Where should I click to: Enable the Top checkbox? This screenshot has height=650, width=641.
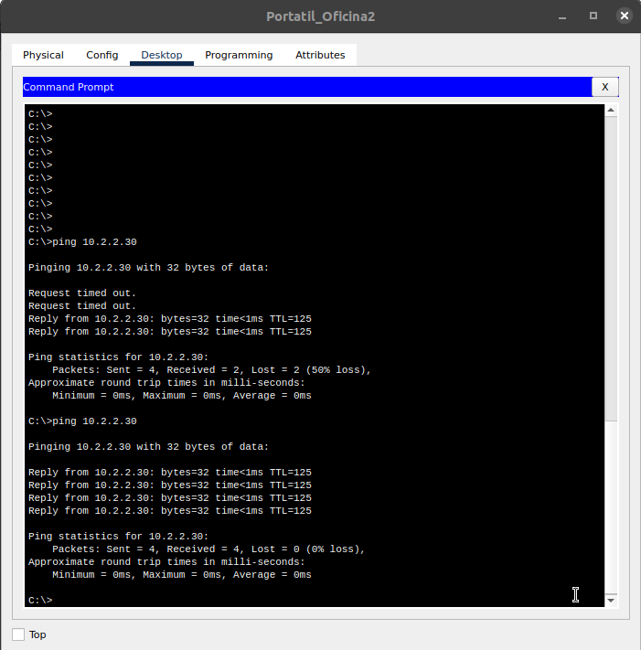pyautogui.click(x=18, y=634)
